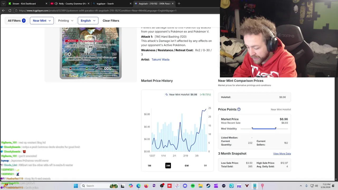Screen dimensions: 338x190
Task: Select the 6M price history range
Action: point(187,165)
